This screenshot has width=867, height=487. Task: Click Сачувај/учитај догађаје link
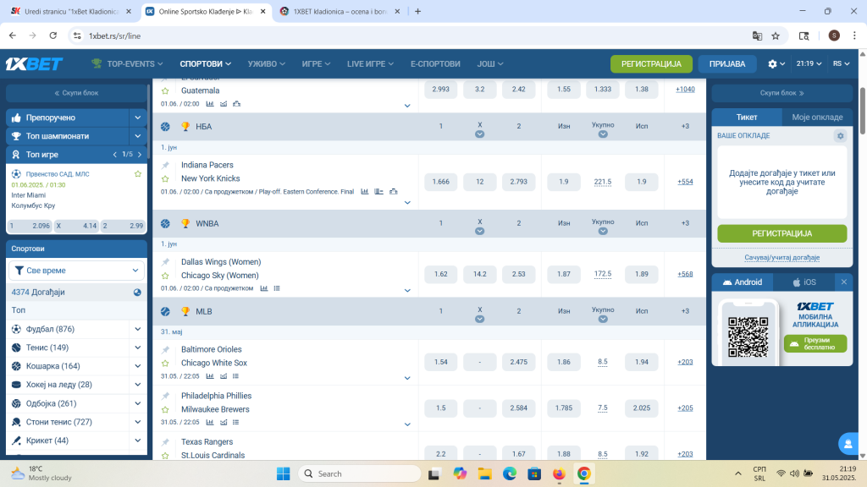[781, 258]
